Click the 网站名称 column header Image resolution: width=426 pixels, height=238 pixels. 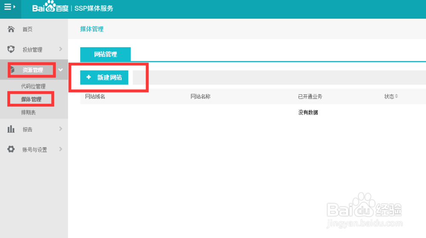201,97
